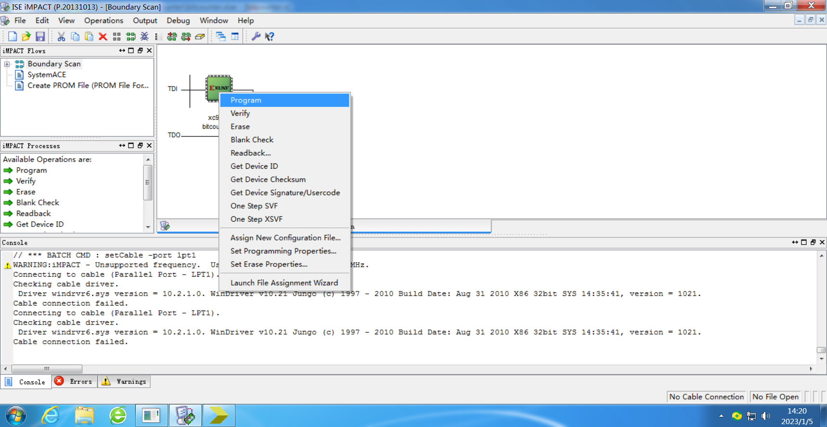Select Get Device Checksum entry
Image resolution: width=827 pixels, height=427 pixels.
284,179
